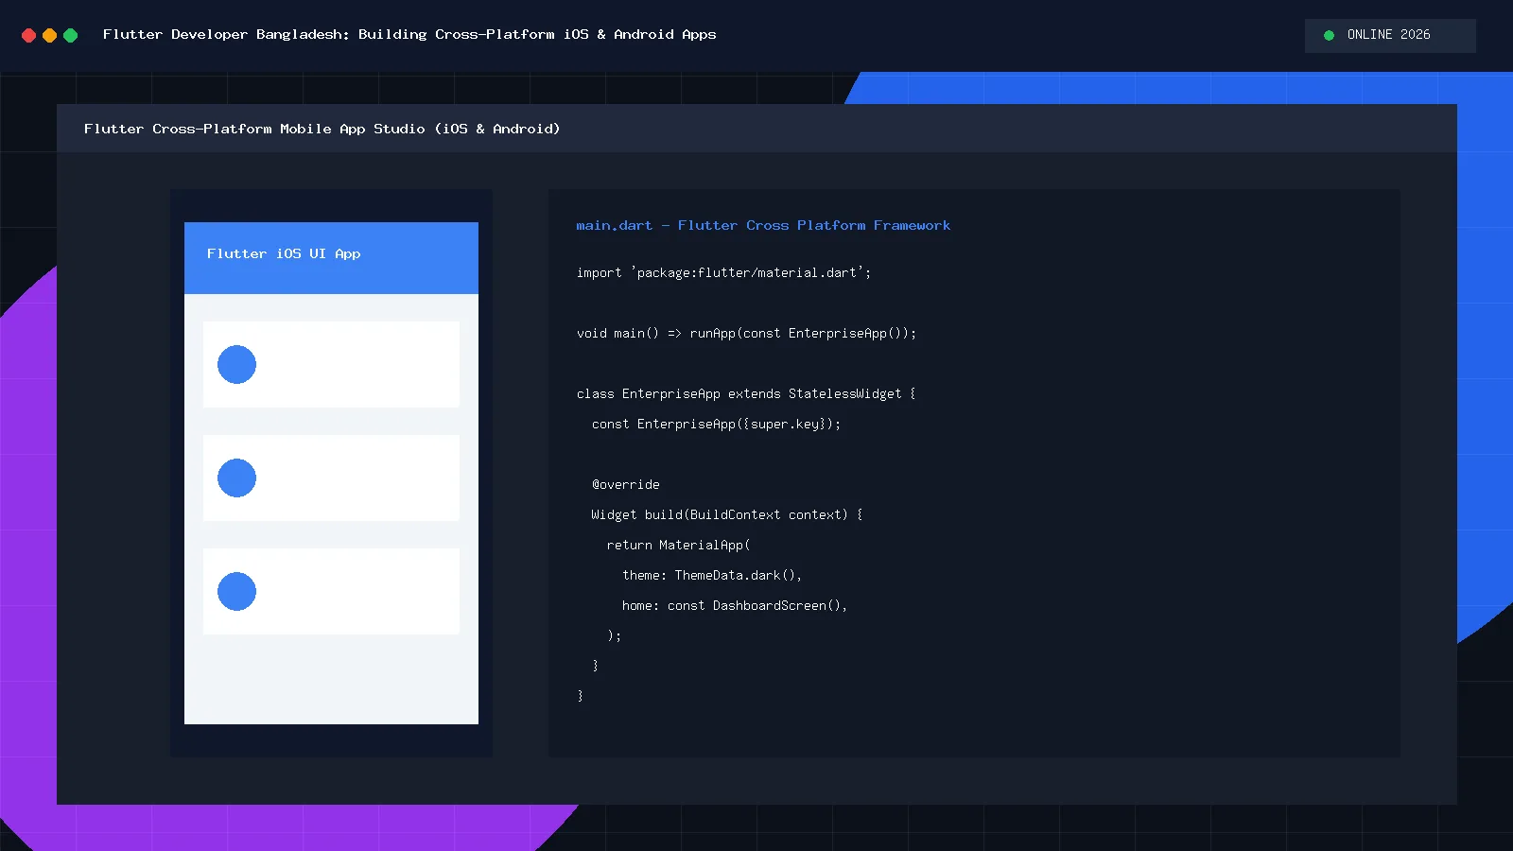Click the green maximize window dot

coord(70,35)
